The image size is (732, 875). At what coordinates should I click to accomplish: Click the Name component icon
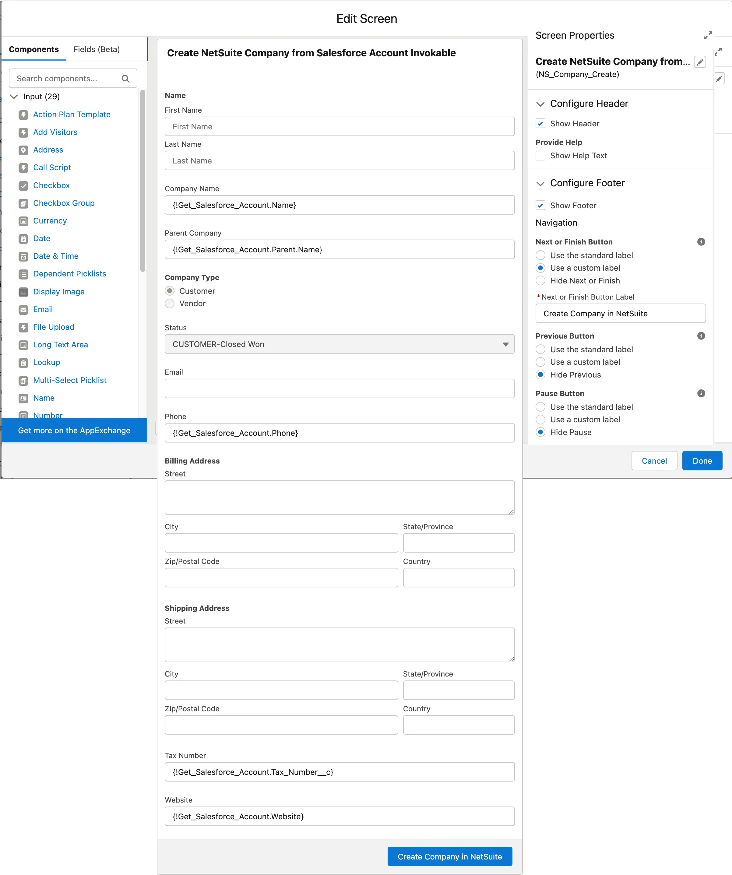tap(24, 398)
